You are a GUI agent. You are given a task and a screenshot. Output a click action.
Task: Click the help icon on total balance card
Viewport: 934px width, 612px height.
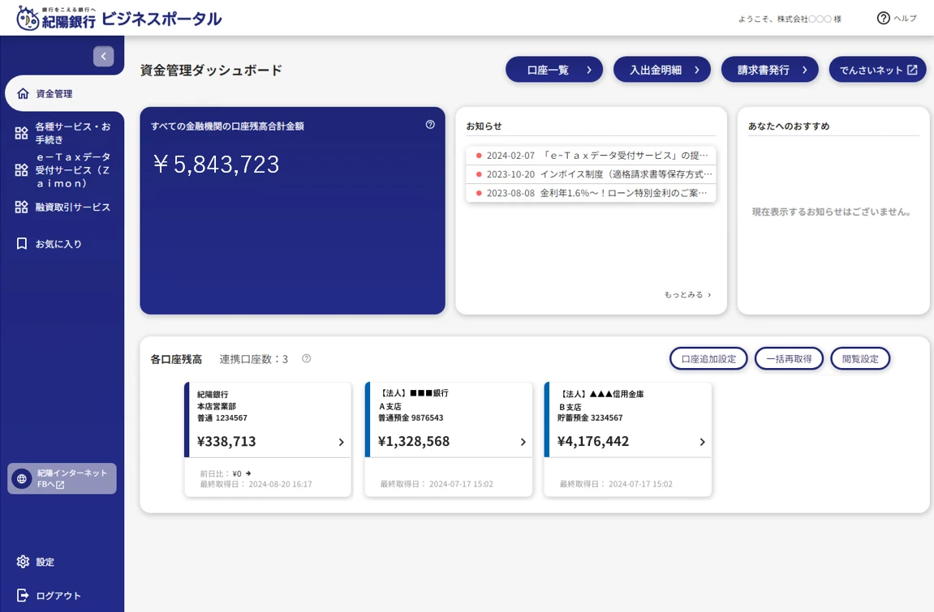(430, 124)
